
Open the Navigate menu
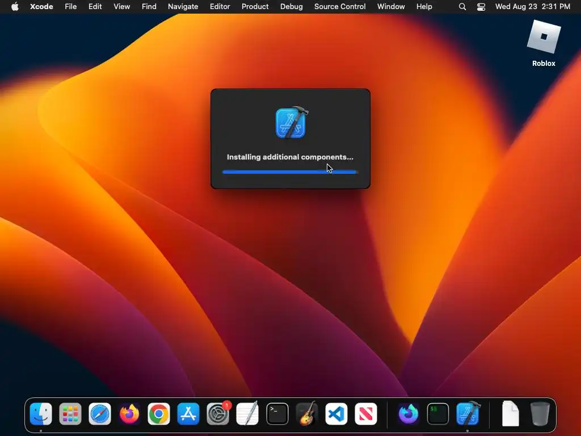click(x=183, y=6)
